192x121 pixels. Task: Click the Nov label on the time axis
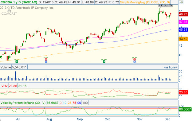pos(139,119)
